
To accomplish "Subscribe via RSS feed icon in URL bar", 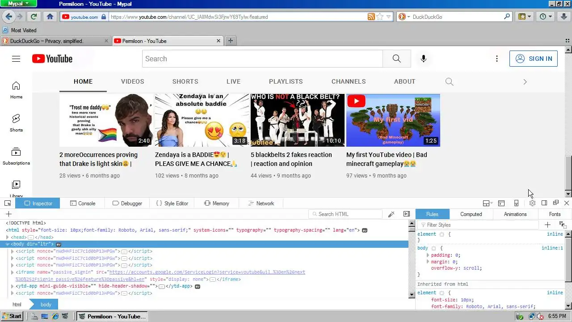I will click(371, 17).
